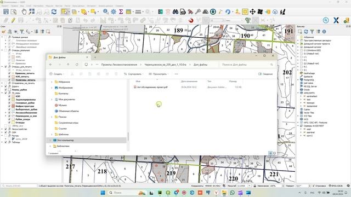Save the QGIS project with floppy icon
This screenshot has height=197, width=351.
coord(6,11)
